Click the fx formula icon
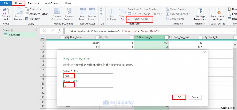This screenshot has width=237, height=110. coord(60,31)
